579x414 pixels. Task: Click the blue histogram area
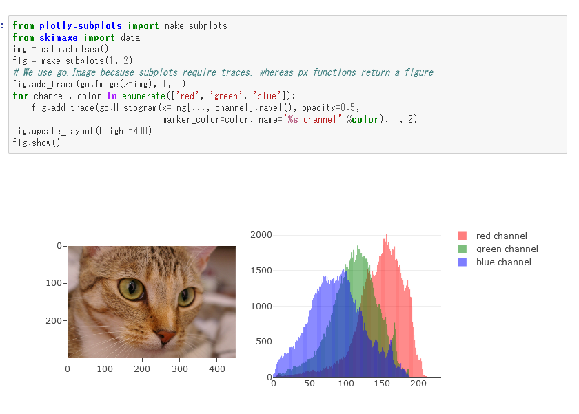tap(318, 332)
